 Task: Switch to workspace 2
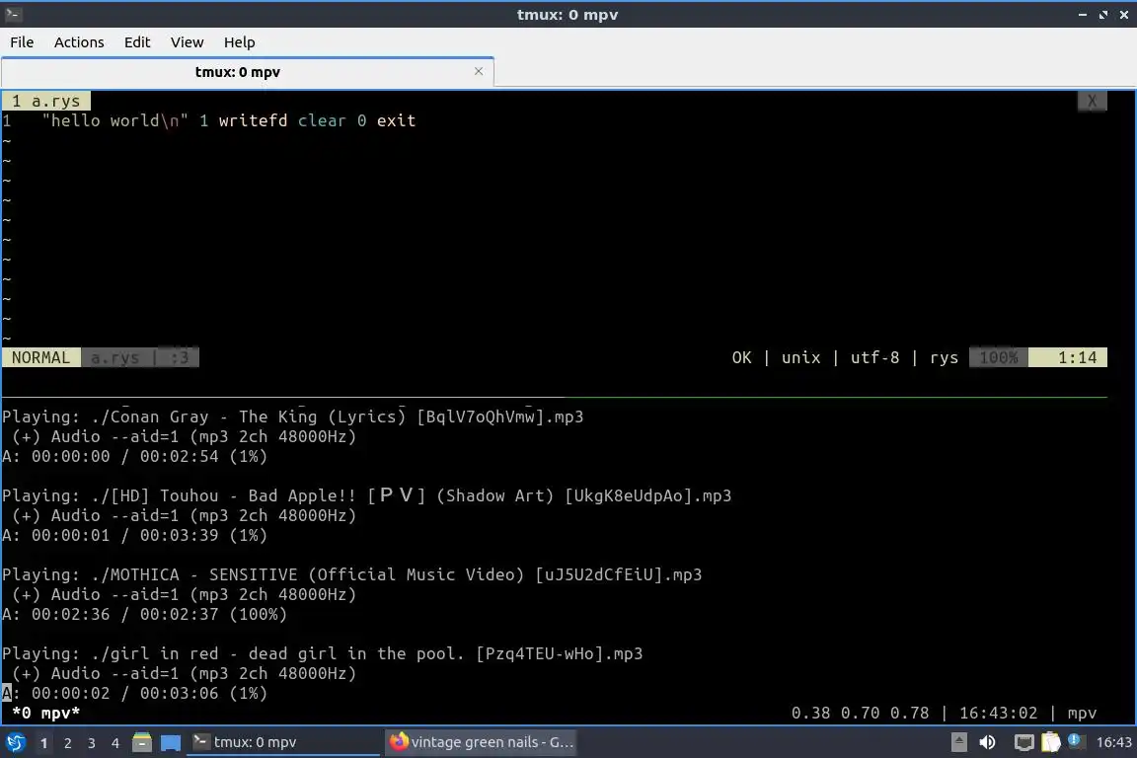67,743
